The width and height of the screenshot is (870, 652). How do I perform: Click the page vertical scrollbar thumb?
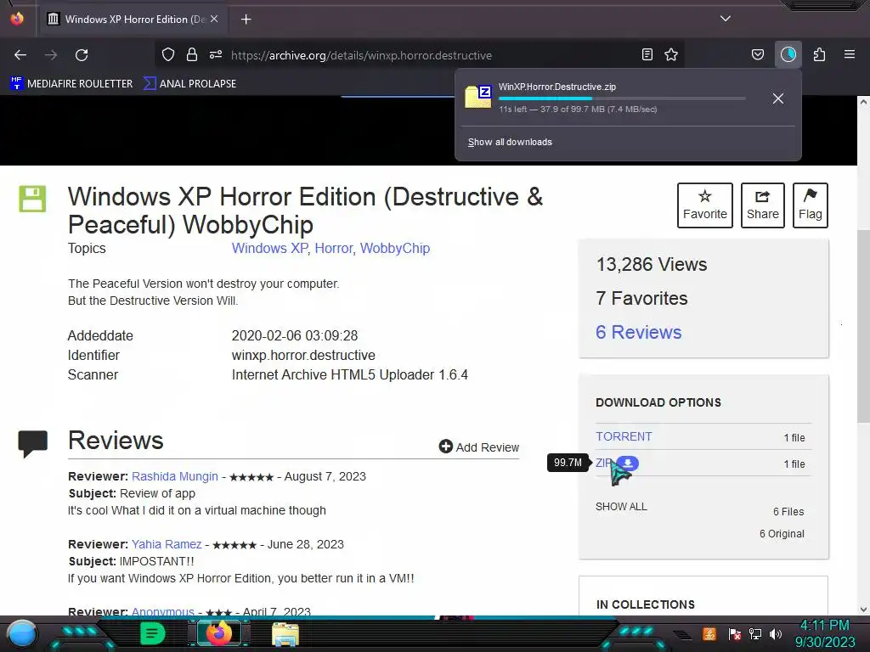(863, 326)
